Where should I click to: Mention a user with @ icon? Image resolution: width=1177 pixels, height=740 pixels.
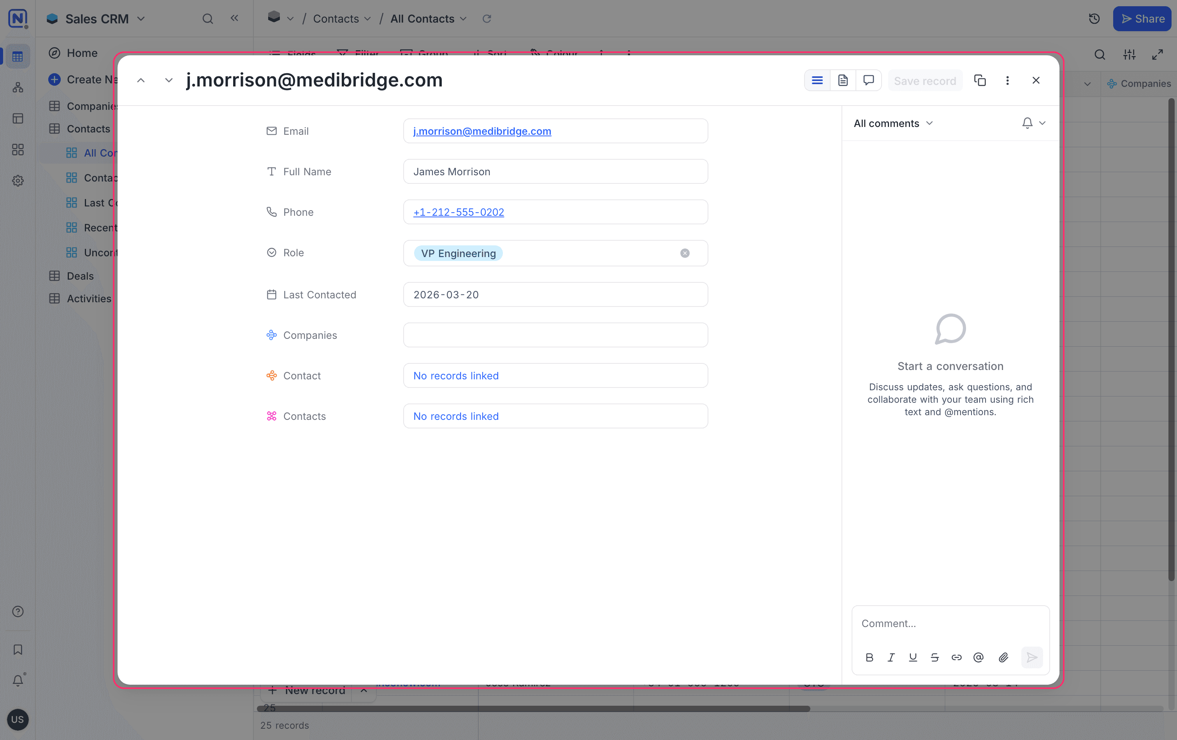978,657
